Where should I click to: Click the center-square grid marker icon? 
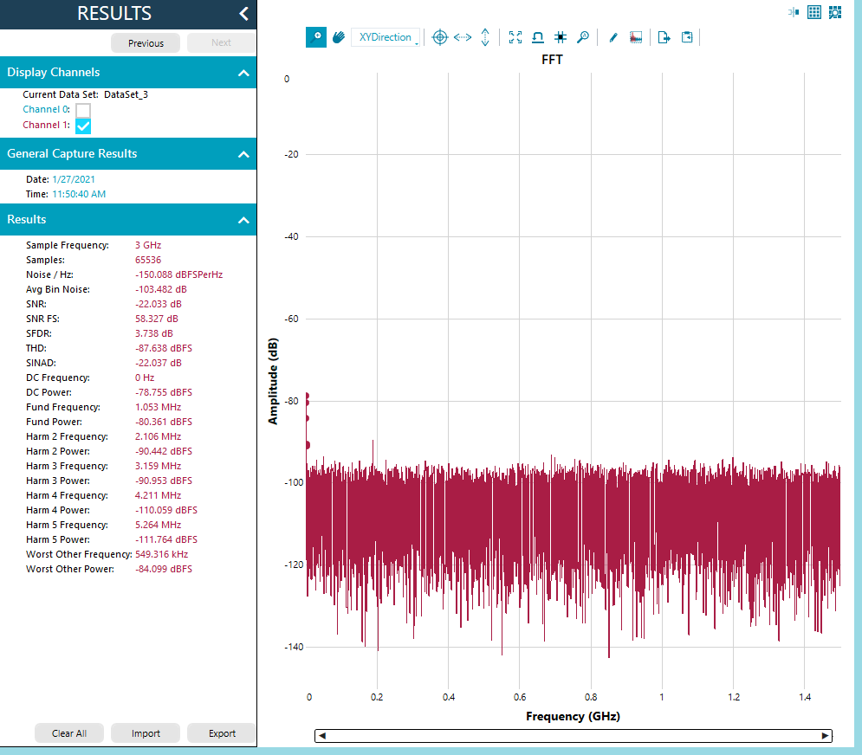coord(561,37)
